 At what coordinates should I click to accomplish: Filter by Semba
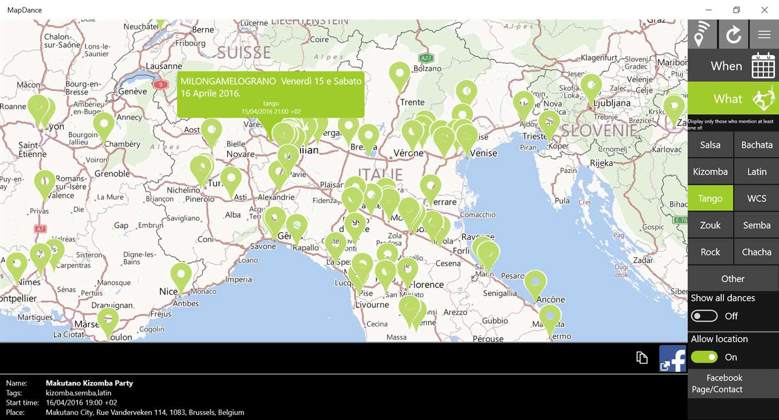point(756,225)
